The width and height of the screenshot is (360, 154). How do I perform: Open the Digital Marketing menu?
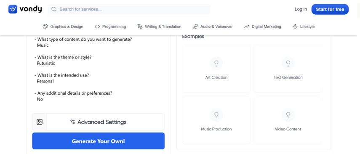(x=262, y=27)
